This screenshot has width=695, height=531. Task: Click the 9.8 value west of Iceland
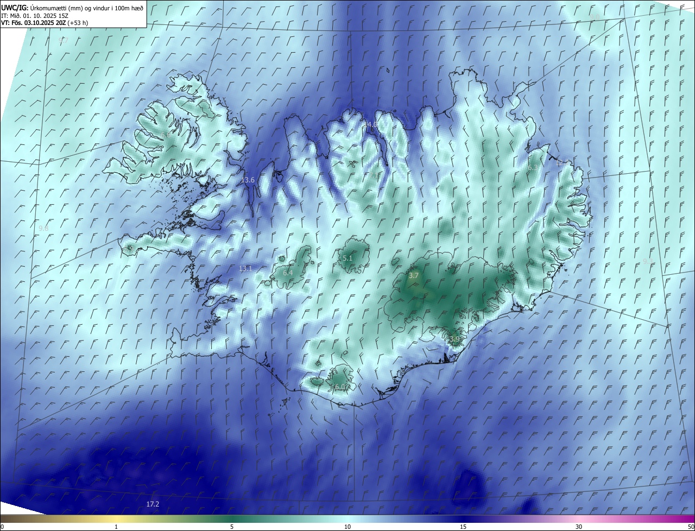point(44,229)
